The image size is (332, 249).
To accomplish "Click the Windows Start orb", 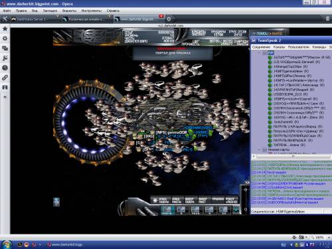I will coord(7,244).
